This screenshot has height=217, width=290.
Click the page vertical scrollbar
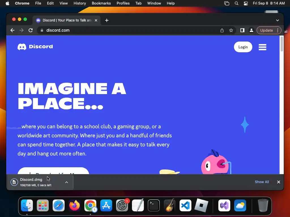point(282,44)
